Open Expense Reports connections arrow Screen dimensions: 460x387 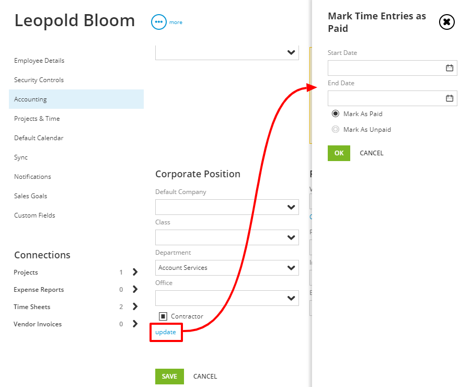coord(135,289)
